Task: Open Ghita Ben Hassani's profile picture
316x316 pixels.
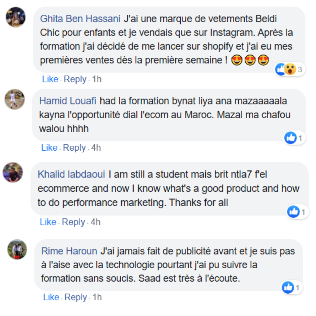Action: [x=16, y=17]
